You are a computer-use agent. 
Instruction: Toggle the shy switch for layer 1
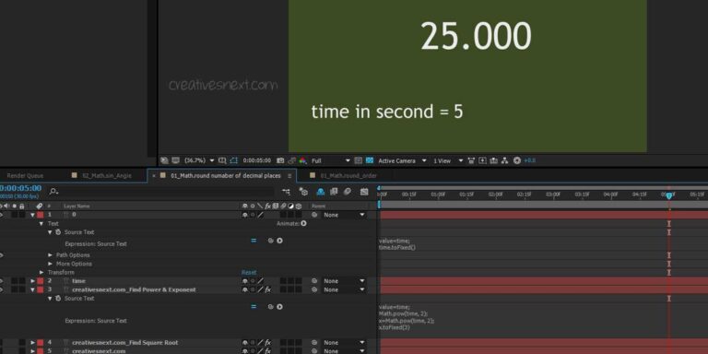[x=244, y=215]
